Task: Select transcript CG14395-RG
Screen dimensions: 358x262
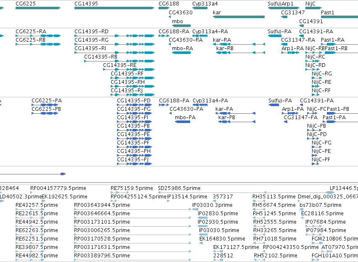Action: [x=92, y=40]
